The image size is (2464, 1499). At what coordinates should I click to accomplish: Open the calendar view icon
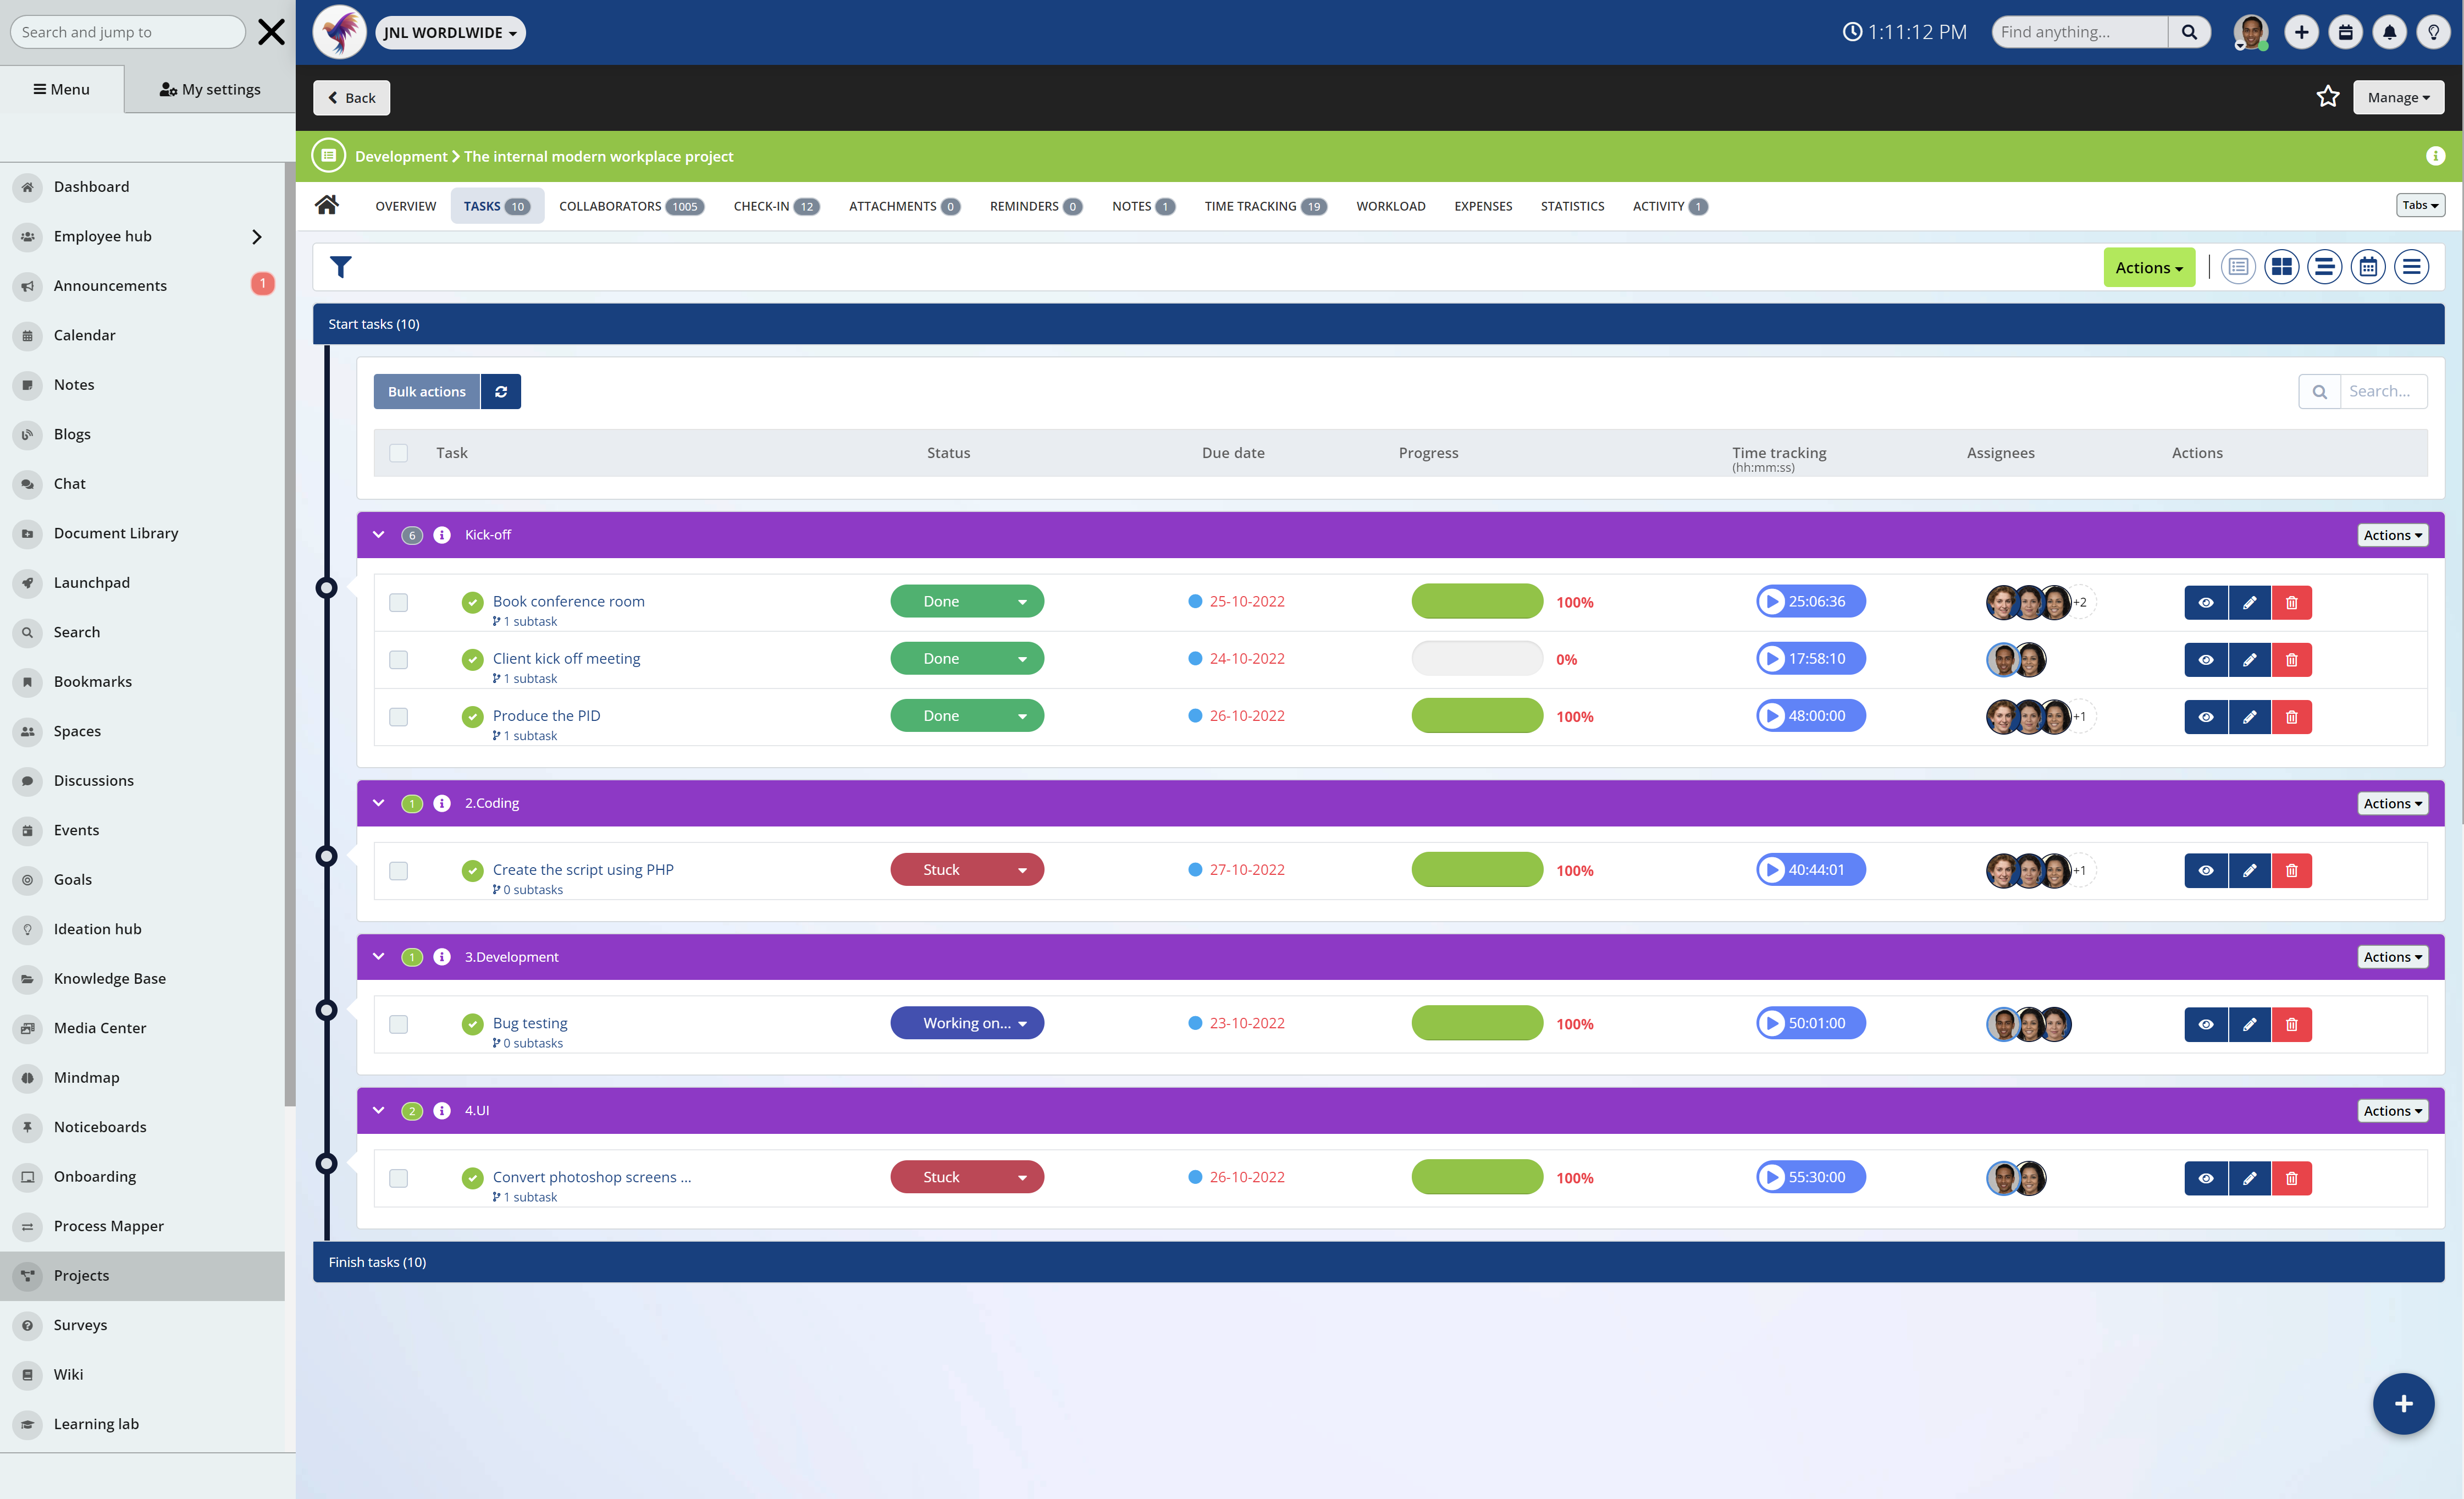pyautogui.click(x=2367, y=267)
